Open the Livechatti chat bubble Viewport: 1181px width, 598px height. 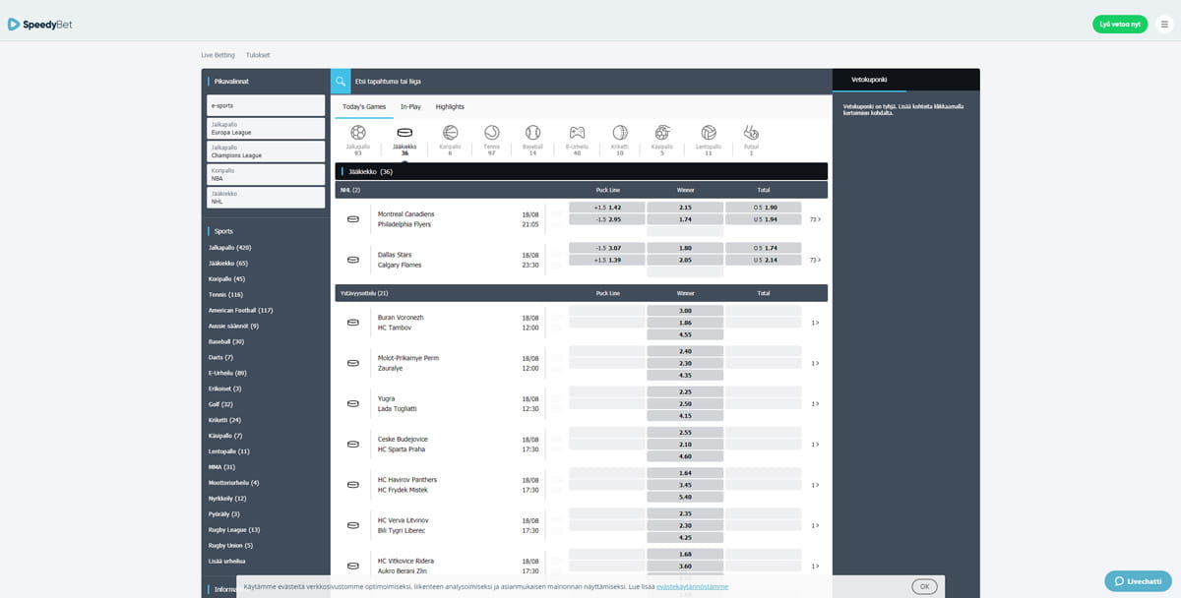tap(1138, 581)
